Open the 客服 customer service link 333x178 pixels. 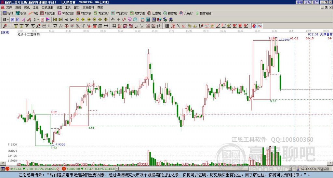(300, 2)
